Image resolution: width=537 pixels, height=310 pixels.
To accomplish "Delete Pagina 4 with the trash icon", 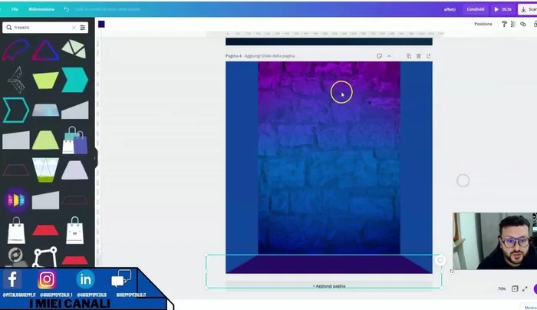I will pos(419,56).
